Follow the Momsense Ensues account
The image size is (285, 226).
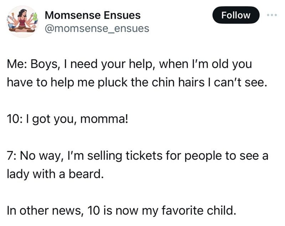click(x=236, y=15)
